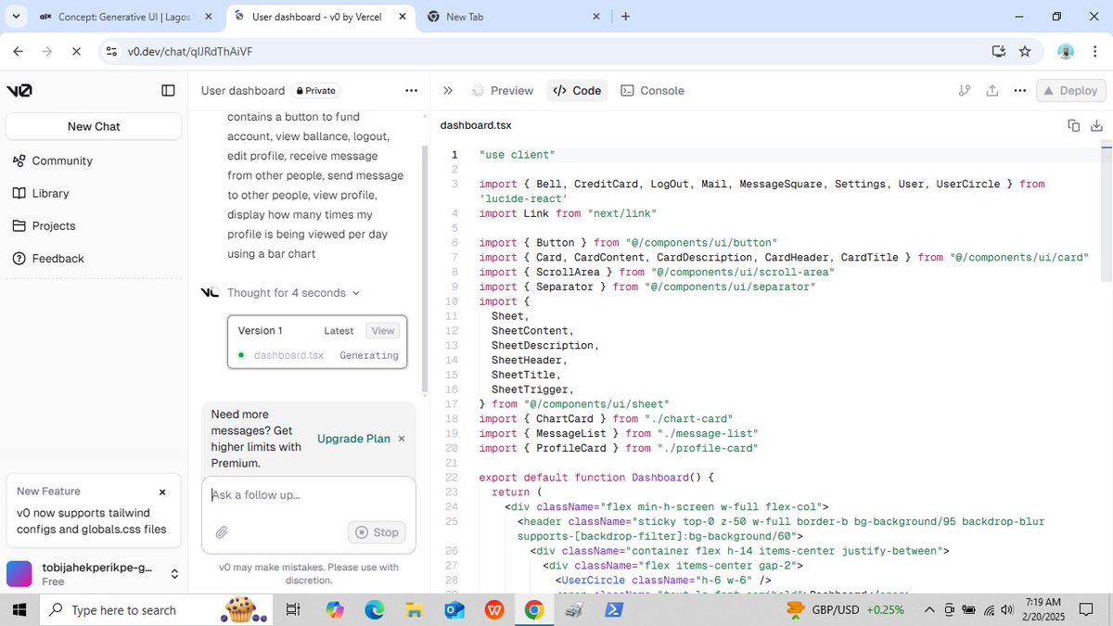
Task: Click the dashboard.tsx file tab label
Action: pyautogui.click(x=476, y=125)
